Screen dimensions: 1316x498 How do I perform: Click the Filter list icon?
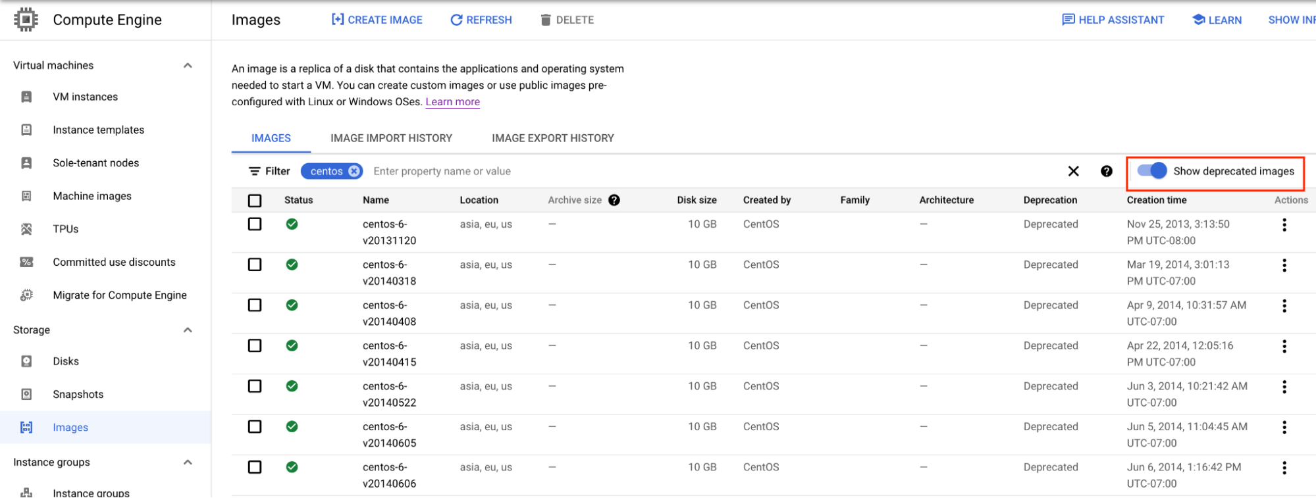pyautogui.click(x=254, y=171)
